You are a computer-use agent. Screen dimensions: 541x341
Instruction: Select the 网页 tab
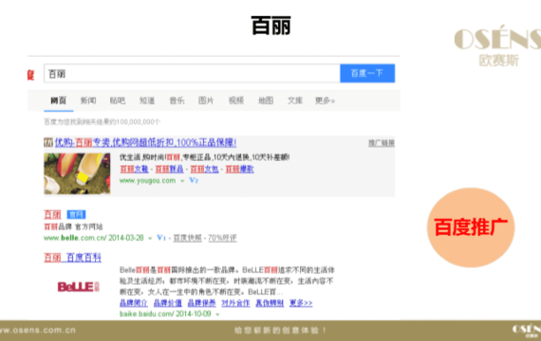coord(58,100)
